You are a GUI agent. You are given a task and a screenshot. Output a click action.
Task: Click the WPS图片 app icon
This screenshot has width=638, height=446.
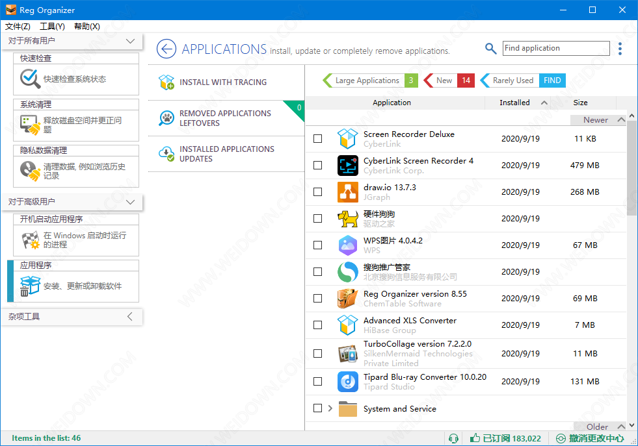pos(348,245)
